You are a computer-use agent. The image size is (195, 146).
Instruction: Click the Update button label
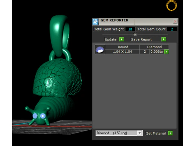[110, 39]
